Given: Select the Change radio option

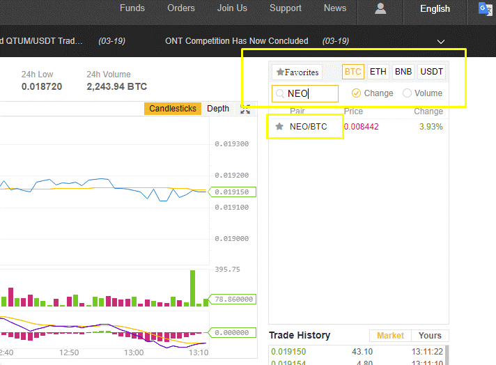Looking at the screenshot, I should (x=356, y=93).
